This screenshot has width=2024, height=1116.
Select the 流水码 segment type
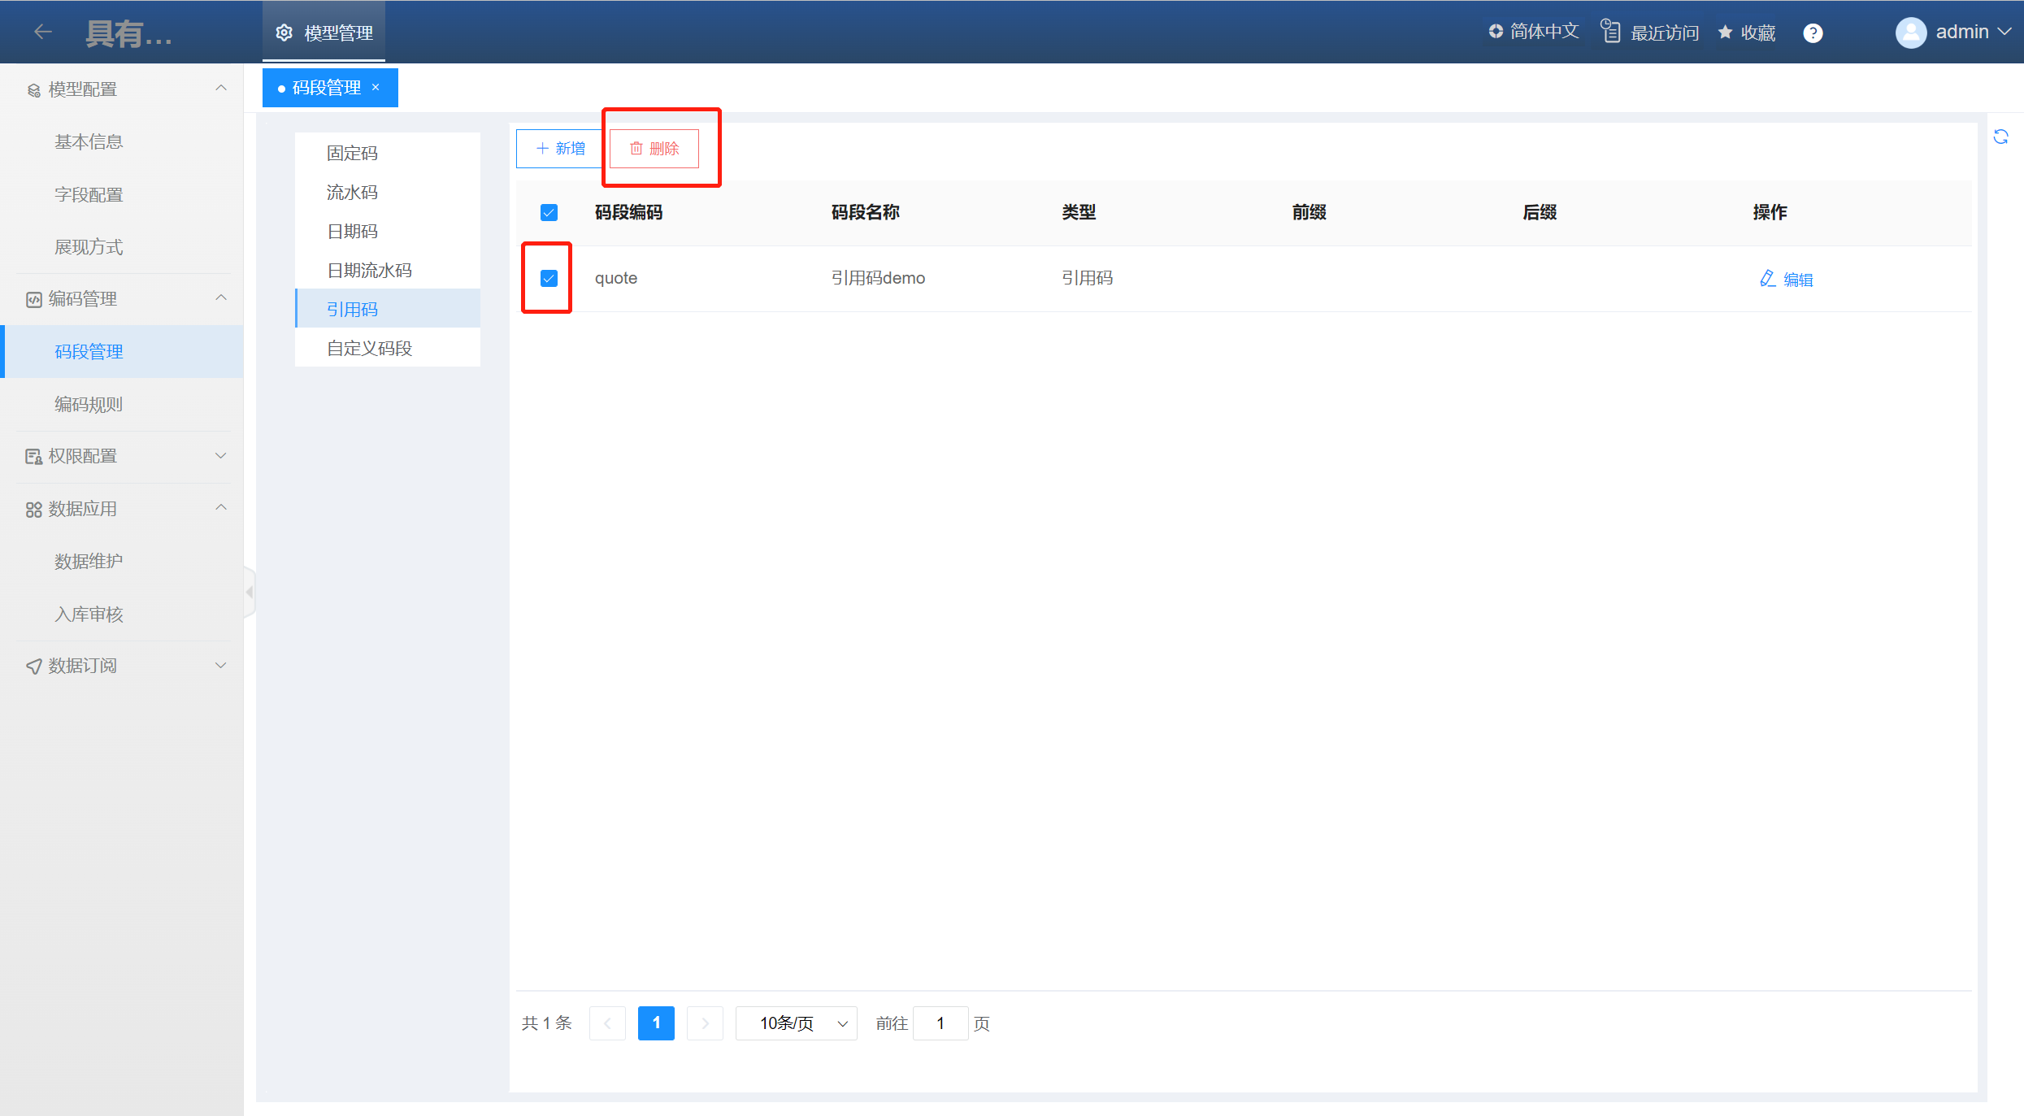point(352,193)
